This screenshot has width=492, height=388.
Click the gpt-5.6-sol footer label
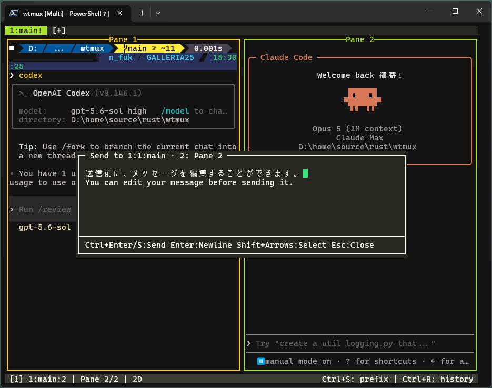(x=45, y=227)
